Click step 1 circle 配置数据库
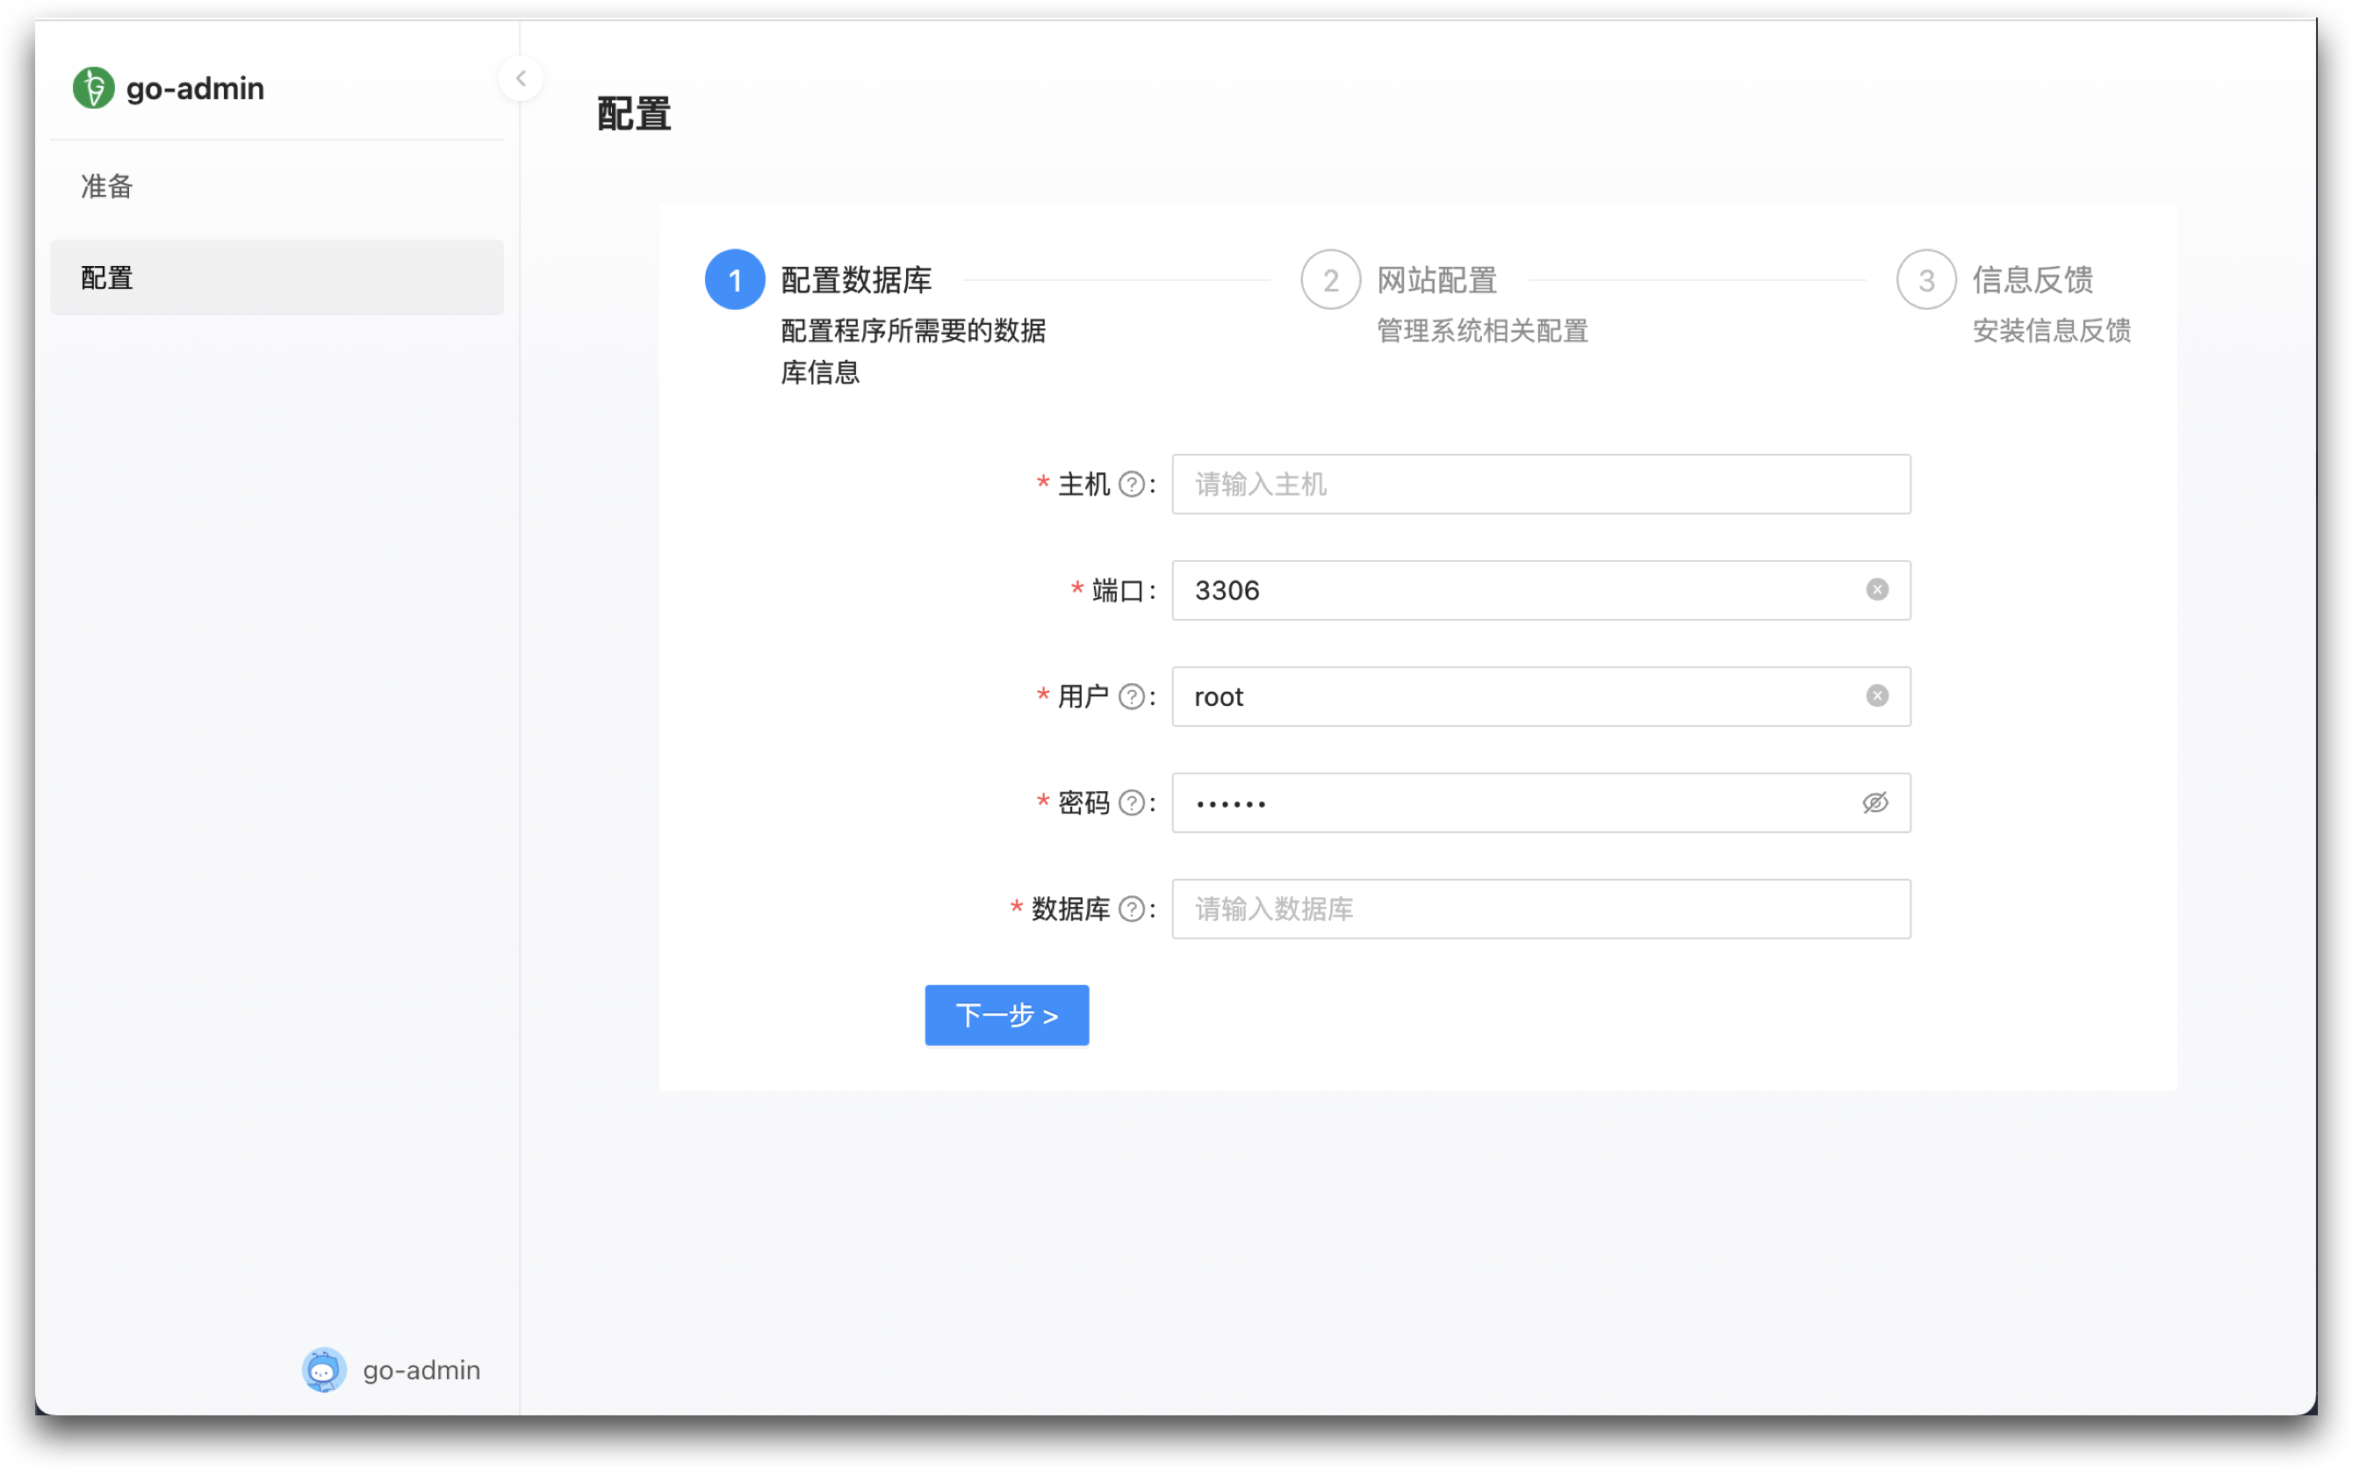The image size is (2353, 1468). (735, 281)
